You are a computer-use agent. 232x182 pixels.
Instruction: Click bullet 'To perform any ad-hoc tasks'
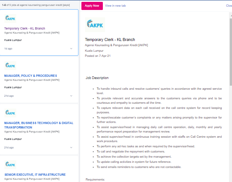pos(146,146)
